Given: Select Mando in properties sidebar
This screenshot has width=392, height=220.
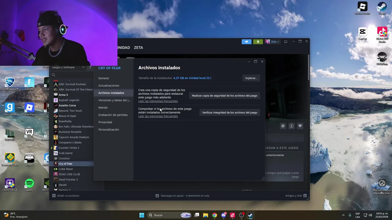Looking at the screenshot, I should tap(103, 108).
